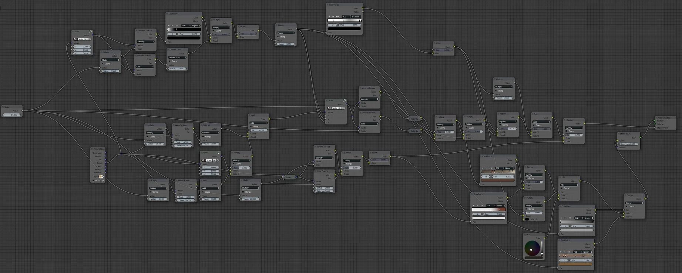Add a color stop in ColorRamp with Pos 0.655
Viewport: 682px width, 273px height.
(329, 17)
